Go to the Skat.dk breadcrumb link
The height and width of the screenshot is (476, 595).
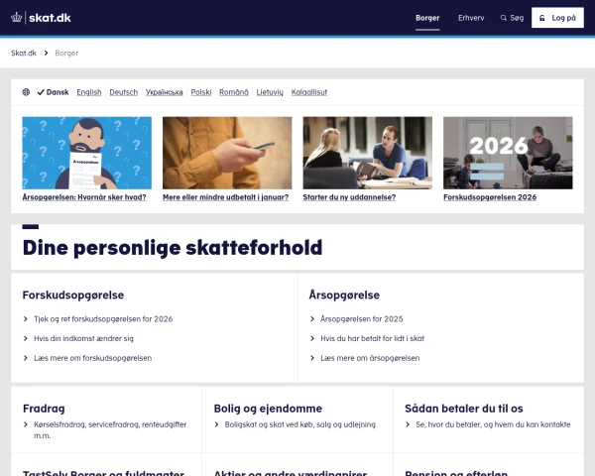coord(24,53)
